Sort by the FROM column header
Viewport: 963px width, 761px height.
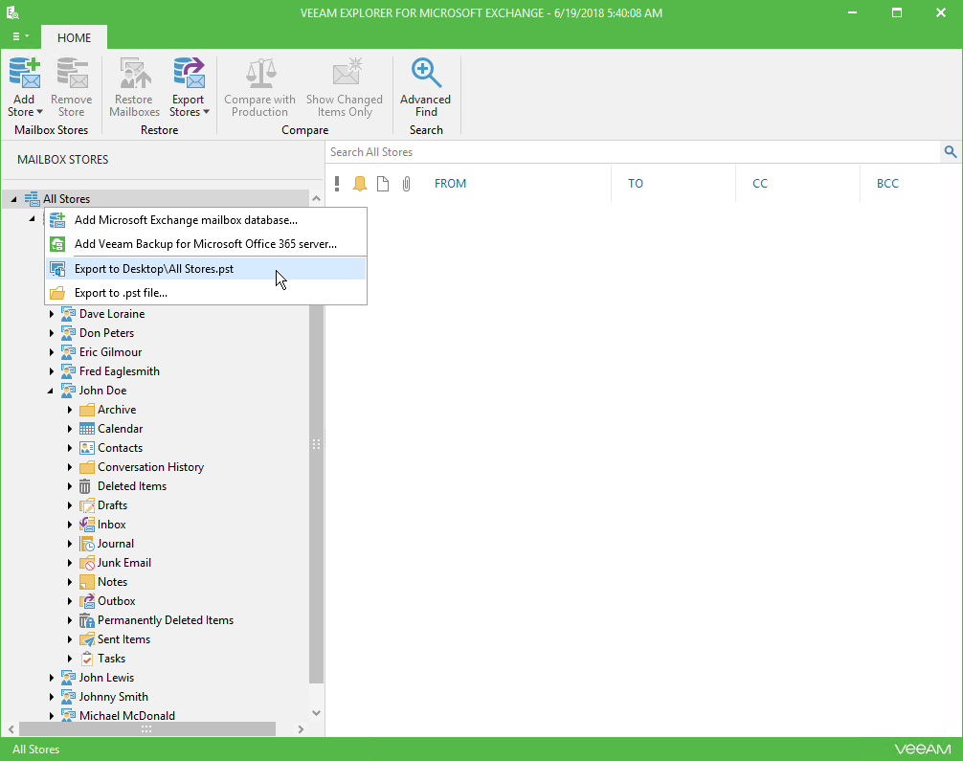pyautogui.click(x=450, y=183)
